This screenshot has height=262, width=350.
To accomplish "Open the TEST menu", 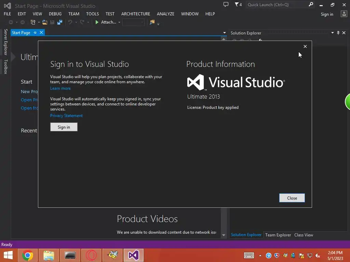I will 110,14.
